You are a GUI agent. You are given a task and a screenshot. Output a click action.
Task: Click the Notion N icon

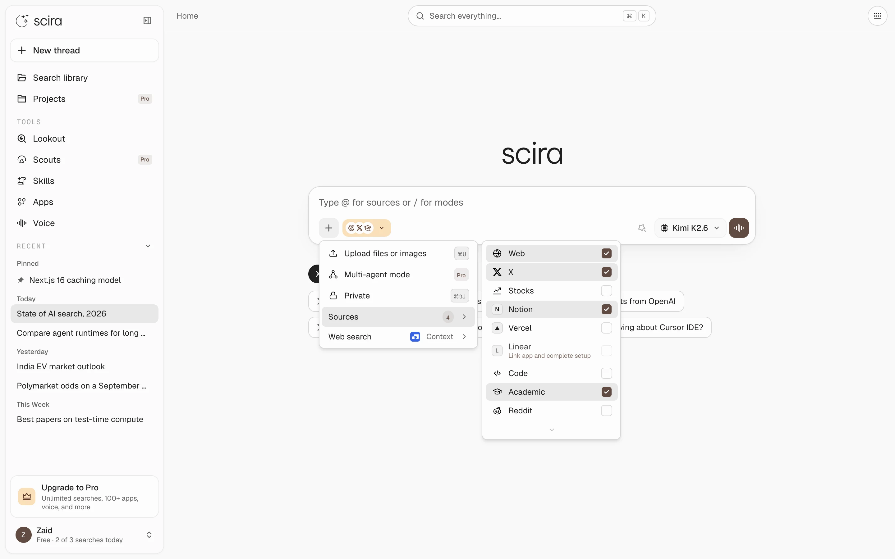tap(497, 309)
